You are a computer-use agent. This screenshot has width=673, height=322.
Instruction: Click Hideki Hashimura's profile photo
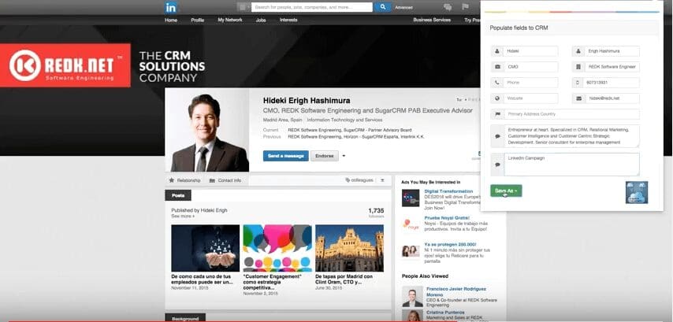pyautogui.click(x=207, y=131)
